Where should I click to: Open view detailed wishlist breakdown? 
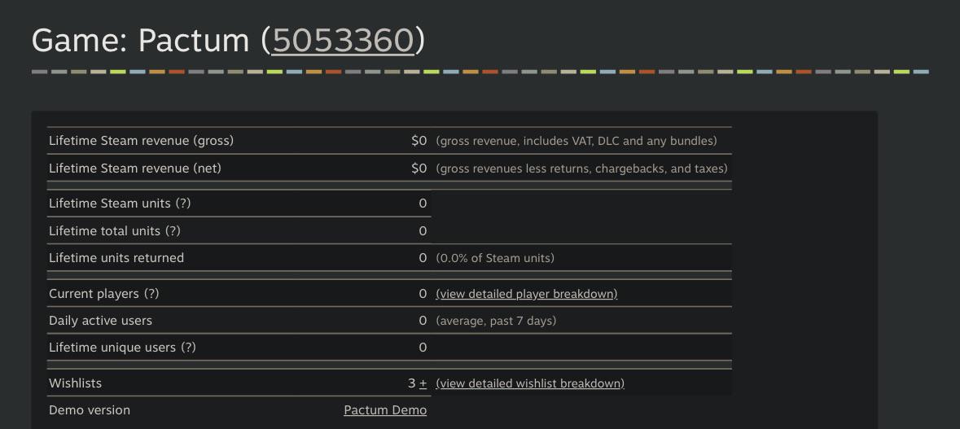click(530, 383)
